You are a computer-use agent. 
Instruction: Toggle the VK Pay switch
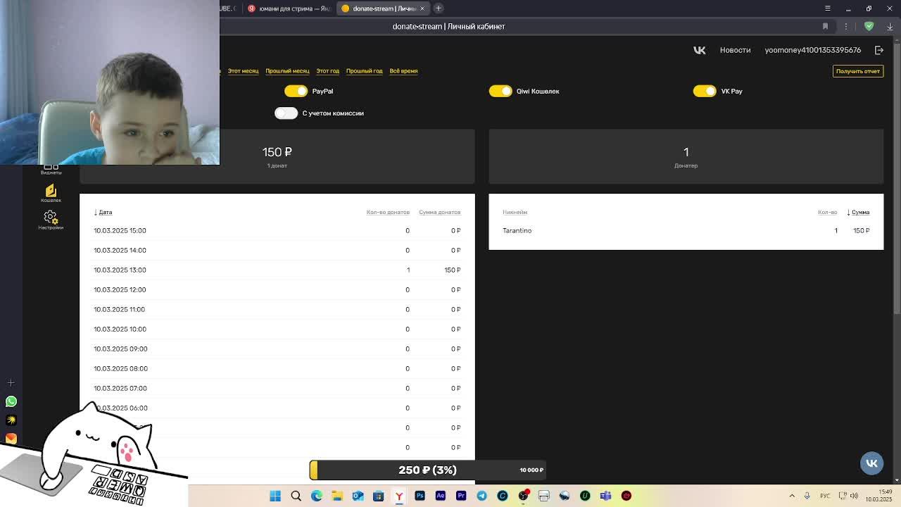coord(705,91)
